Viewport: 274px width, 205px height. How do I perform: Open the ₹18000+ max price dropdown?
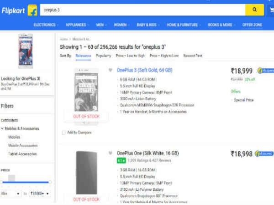(40, 193)
